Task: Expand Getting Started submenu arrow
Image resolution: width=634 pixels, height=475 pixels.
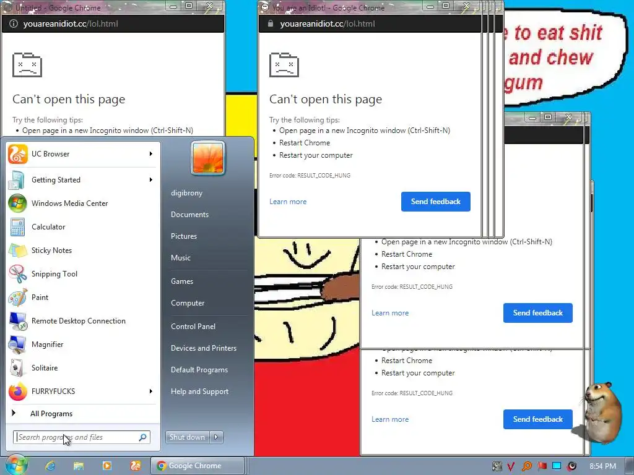Action: pos(151,180)
